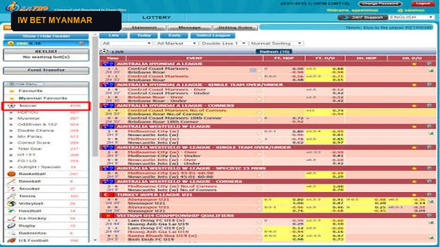
Task: Open Favourite list with star icon
Action: [46, 91]
